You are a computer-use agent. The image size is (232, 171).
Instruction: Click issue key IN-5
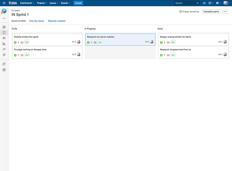(74, 54)
